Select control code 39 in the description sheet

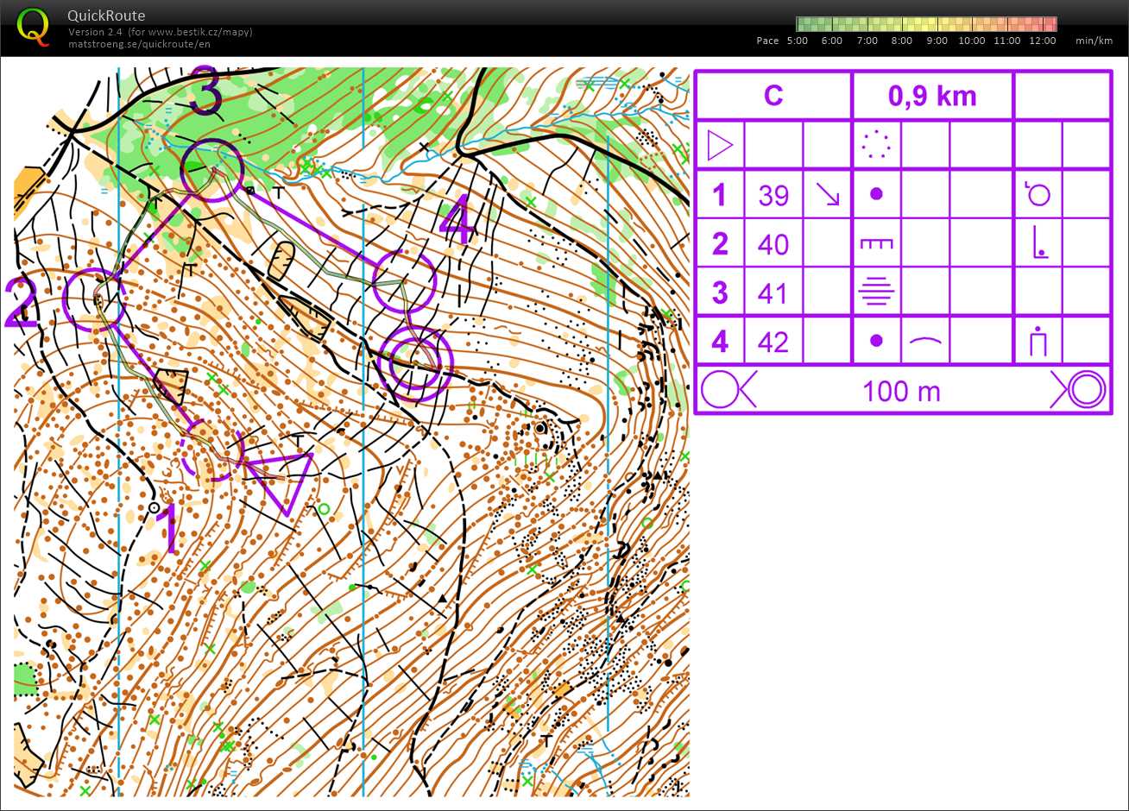(773, 195)
